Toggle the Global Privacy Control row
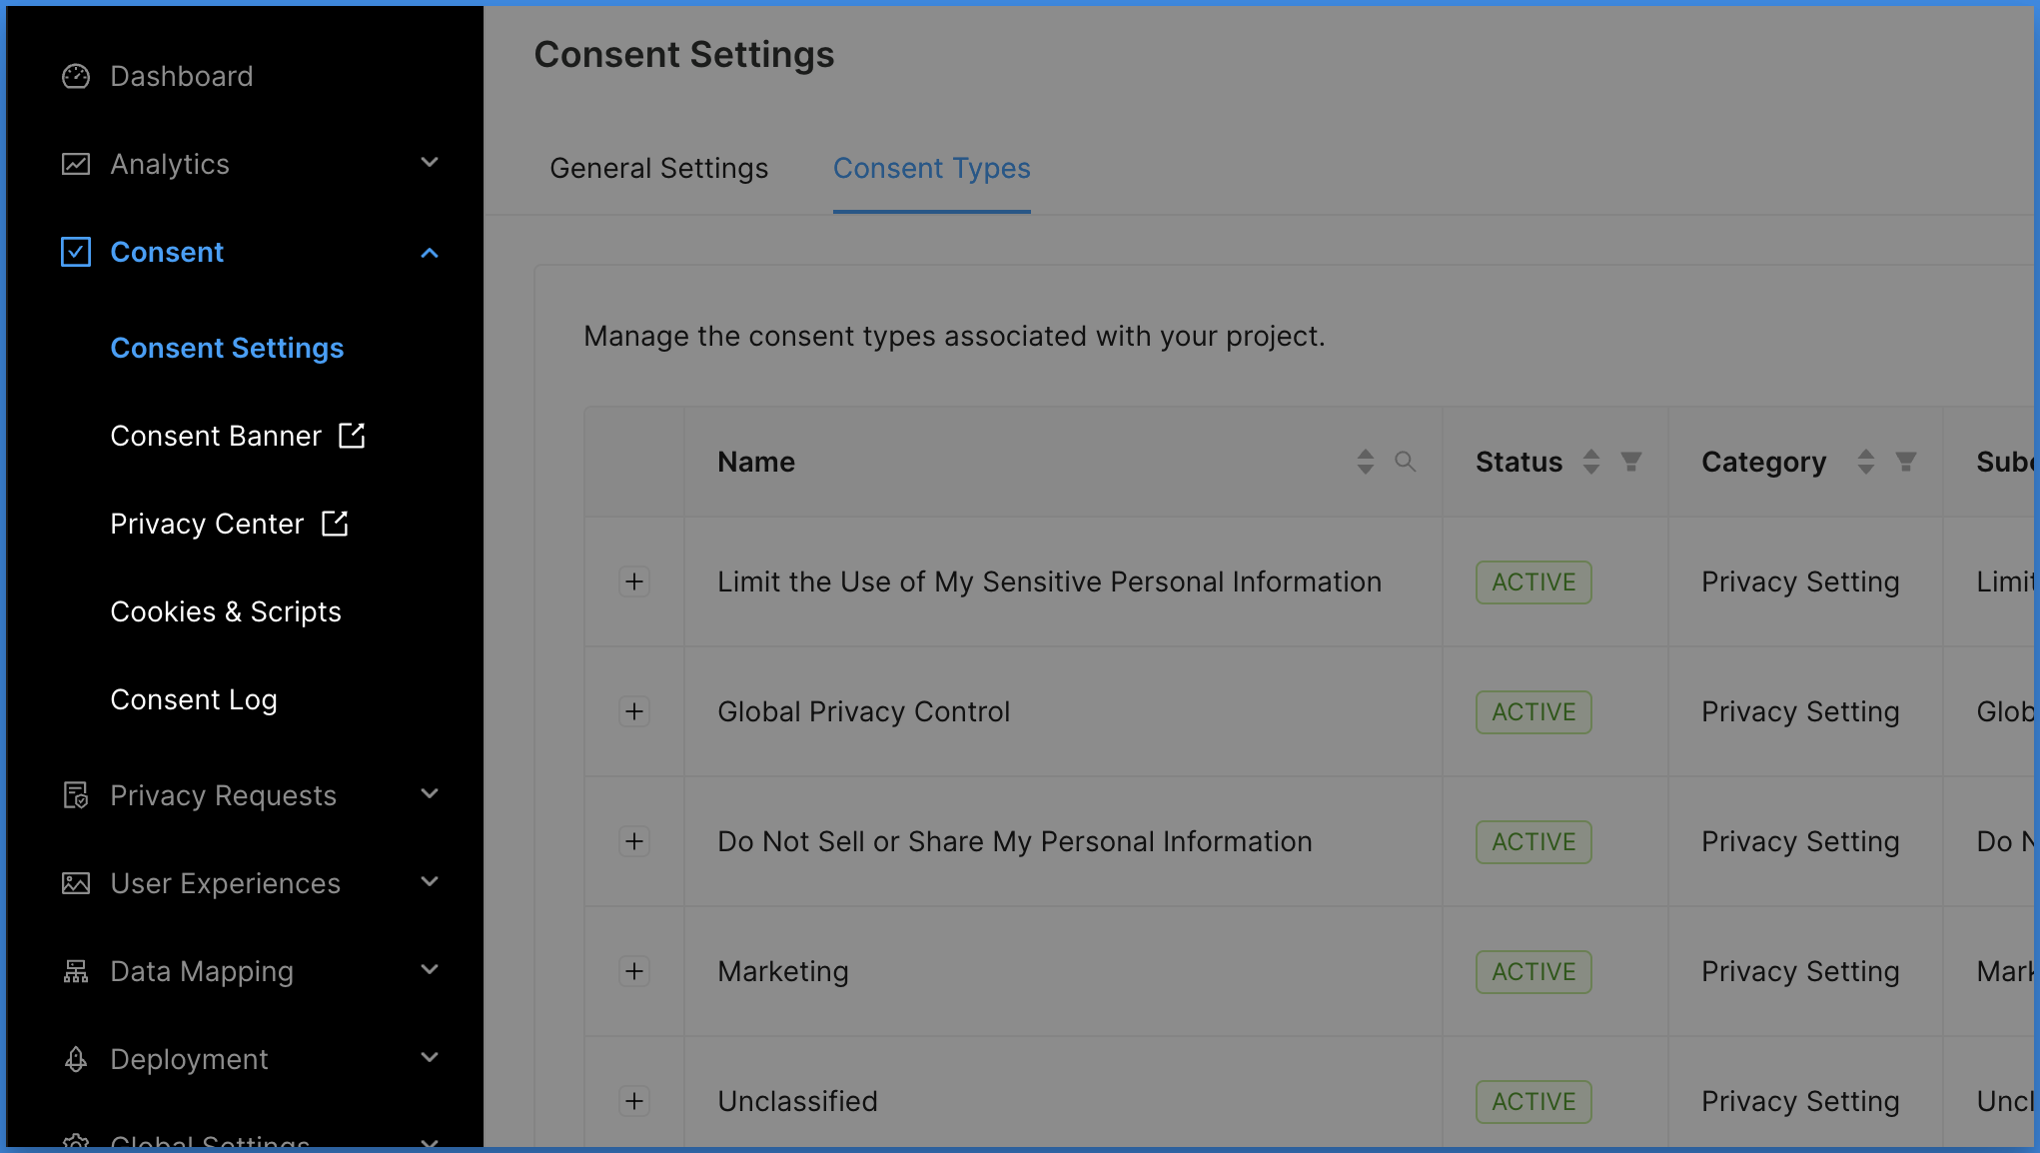 point(634,711)
